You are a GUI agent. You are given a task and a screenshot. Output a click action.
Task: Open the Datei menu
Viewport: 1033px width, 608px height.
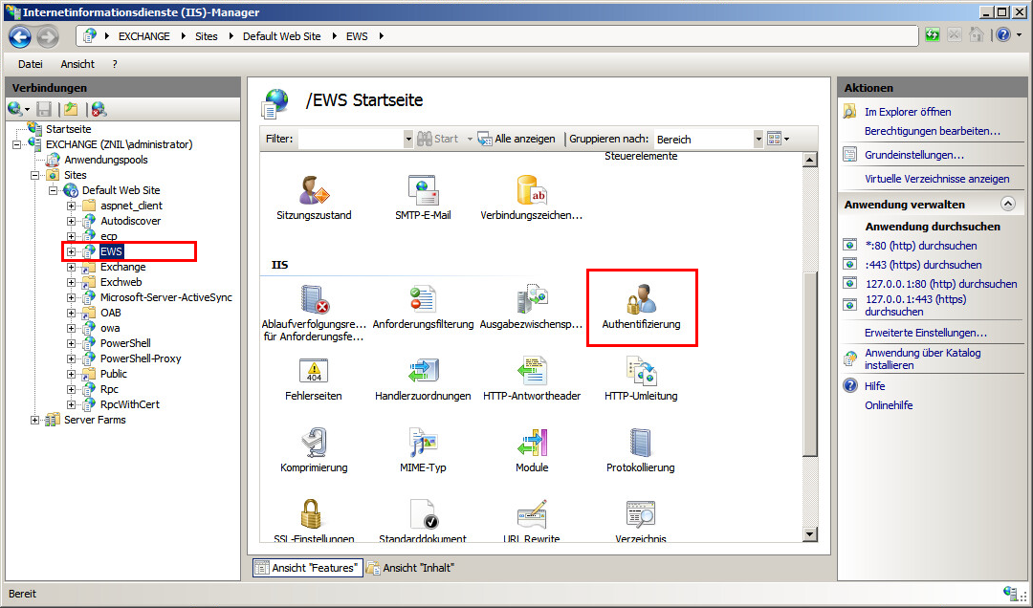[x=31, y=64]
